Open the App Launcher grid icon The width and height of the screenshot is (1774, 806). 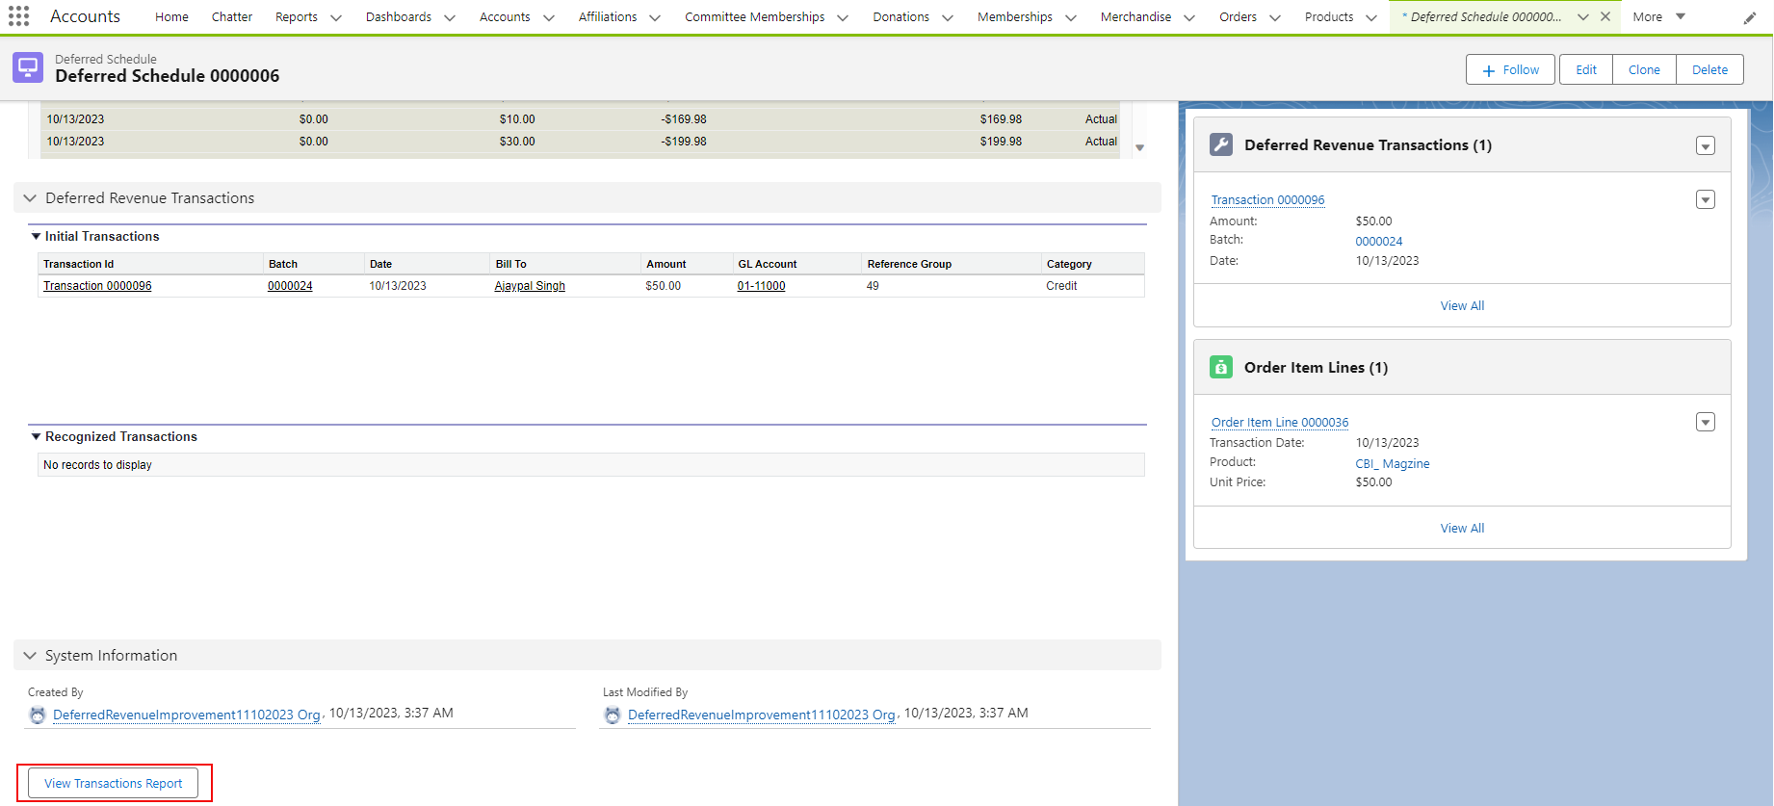point(18,16)
